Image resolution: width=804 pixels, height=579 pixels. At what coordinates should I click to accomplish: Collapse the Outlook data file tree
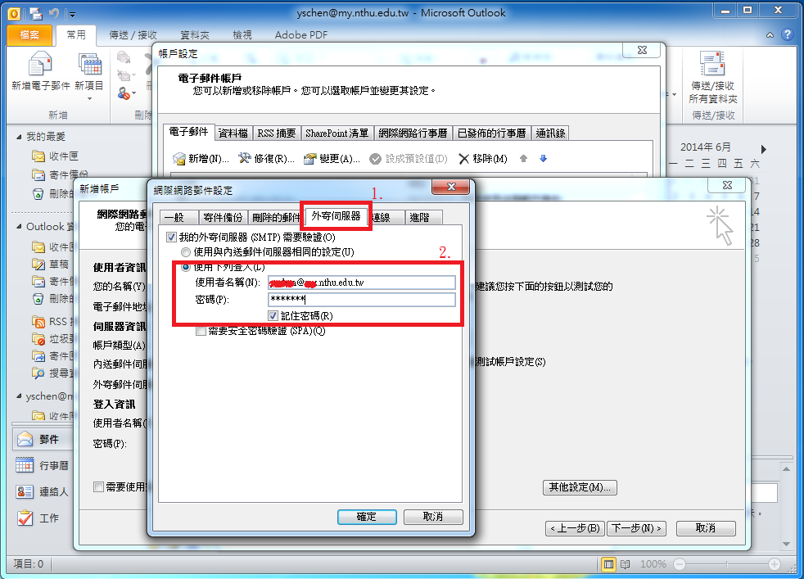(19, 227)
